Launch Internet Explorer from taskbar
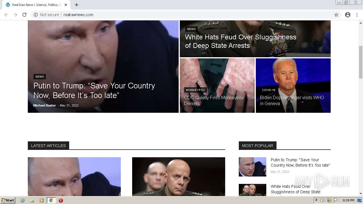Image resolution: width=363 pixels, height=204 pixels. pyautogui.click(x=23, y=200)
